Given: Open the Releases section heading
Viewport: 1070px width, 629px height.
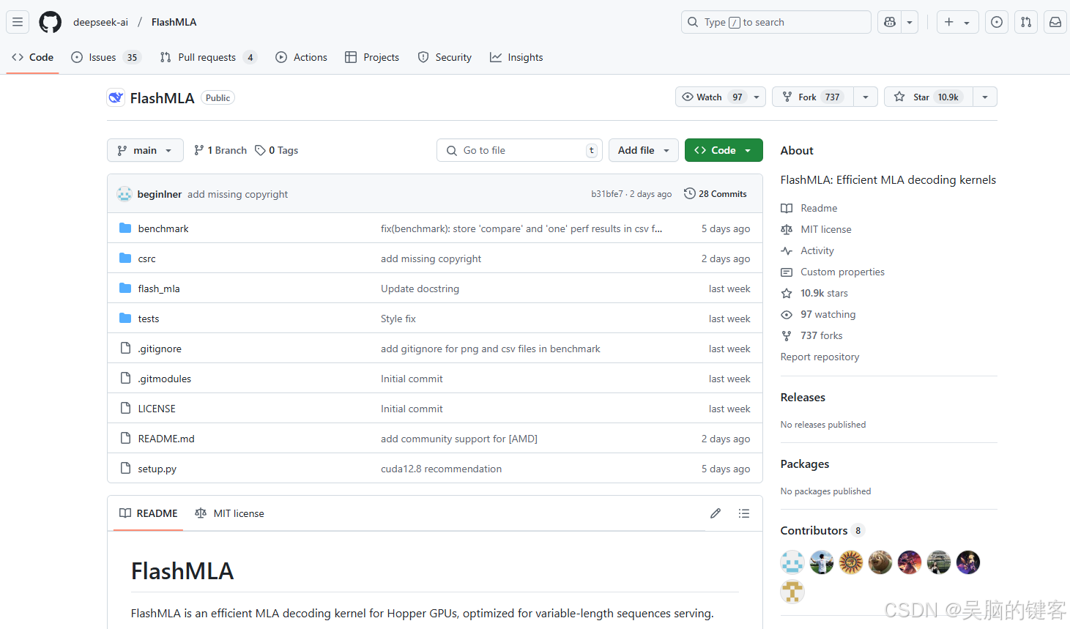Looking at the screenshot, I should coord(803,397).
